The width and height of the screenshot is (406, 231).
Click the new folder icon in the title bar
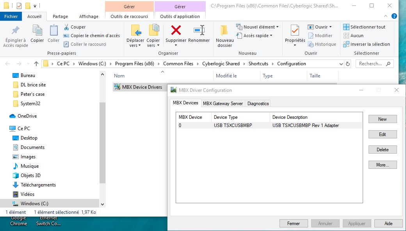click(x=28, y=5)
